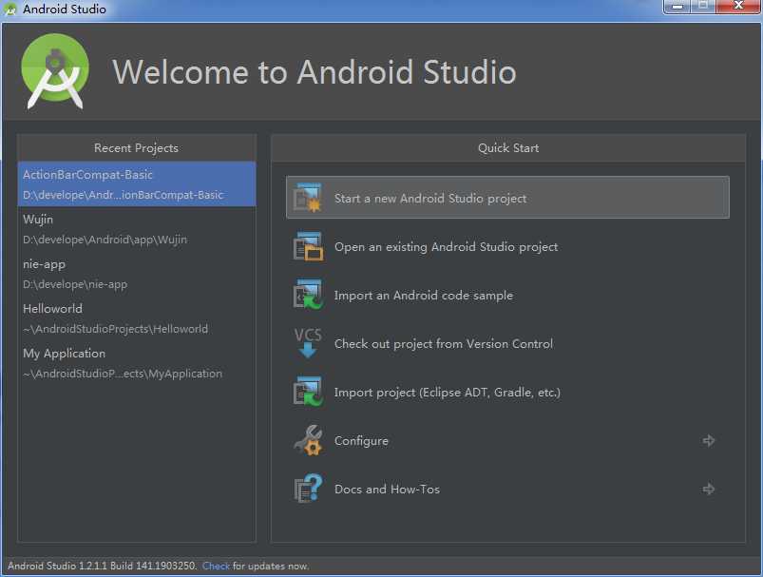Click path ending in ionBarCompat-Basic
This screenshot has height=577, width=763.
pyautogui.click(x=123, y=195)
